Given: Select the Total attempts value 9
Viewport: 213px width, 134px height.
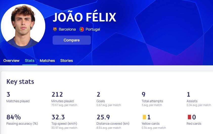Looking at the screenshot, I should coord(143,94).
